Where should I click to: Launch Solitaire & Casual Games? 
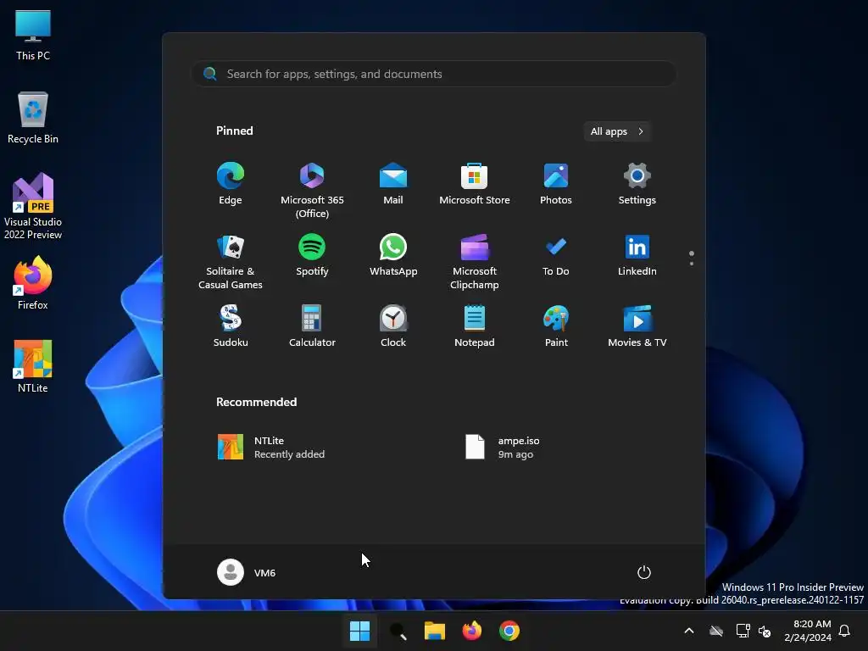click(231, 262)
